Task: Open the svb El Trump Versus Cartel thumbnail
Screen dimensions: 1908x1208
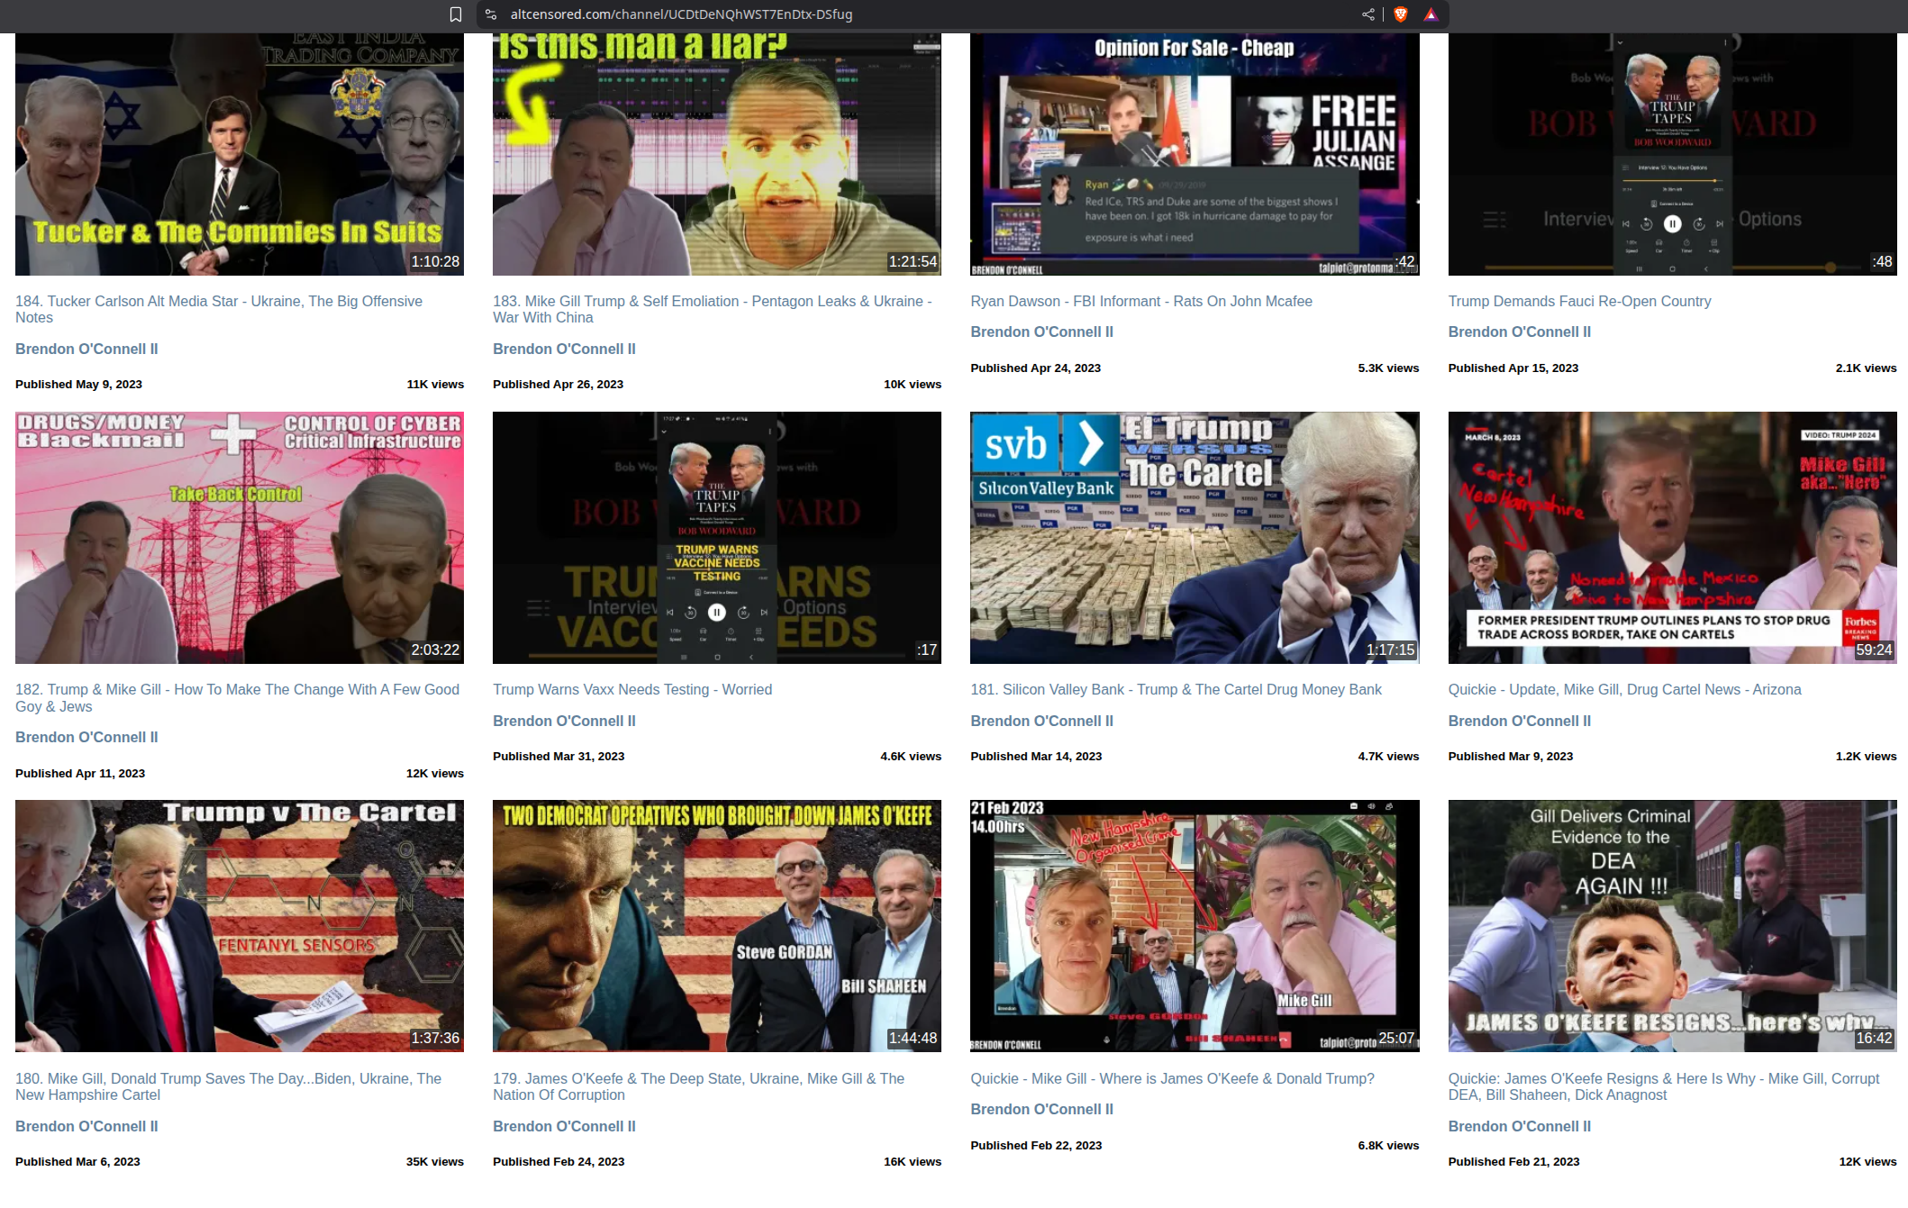Action: [1195, 538]
